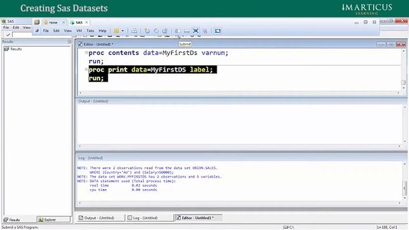Click the Ln 188, Col 1 status indicator
409x230 pixels.
pyautogui.click(x=387, y=227)
